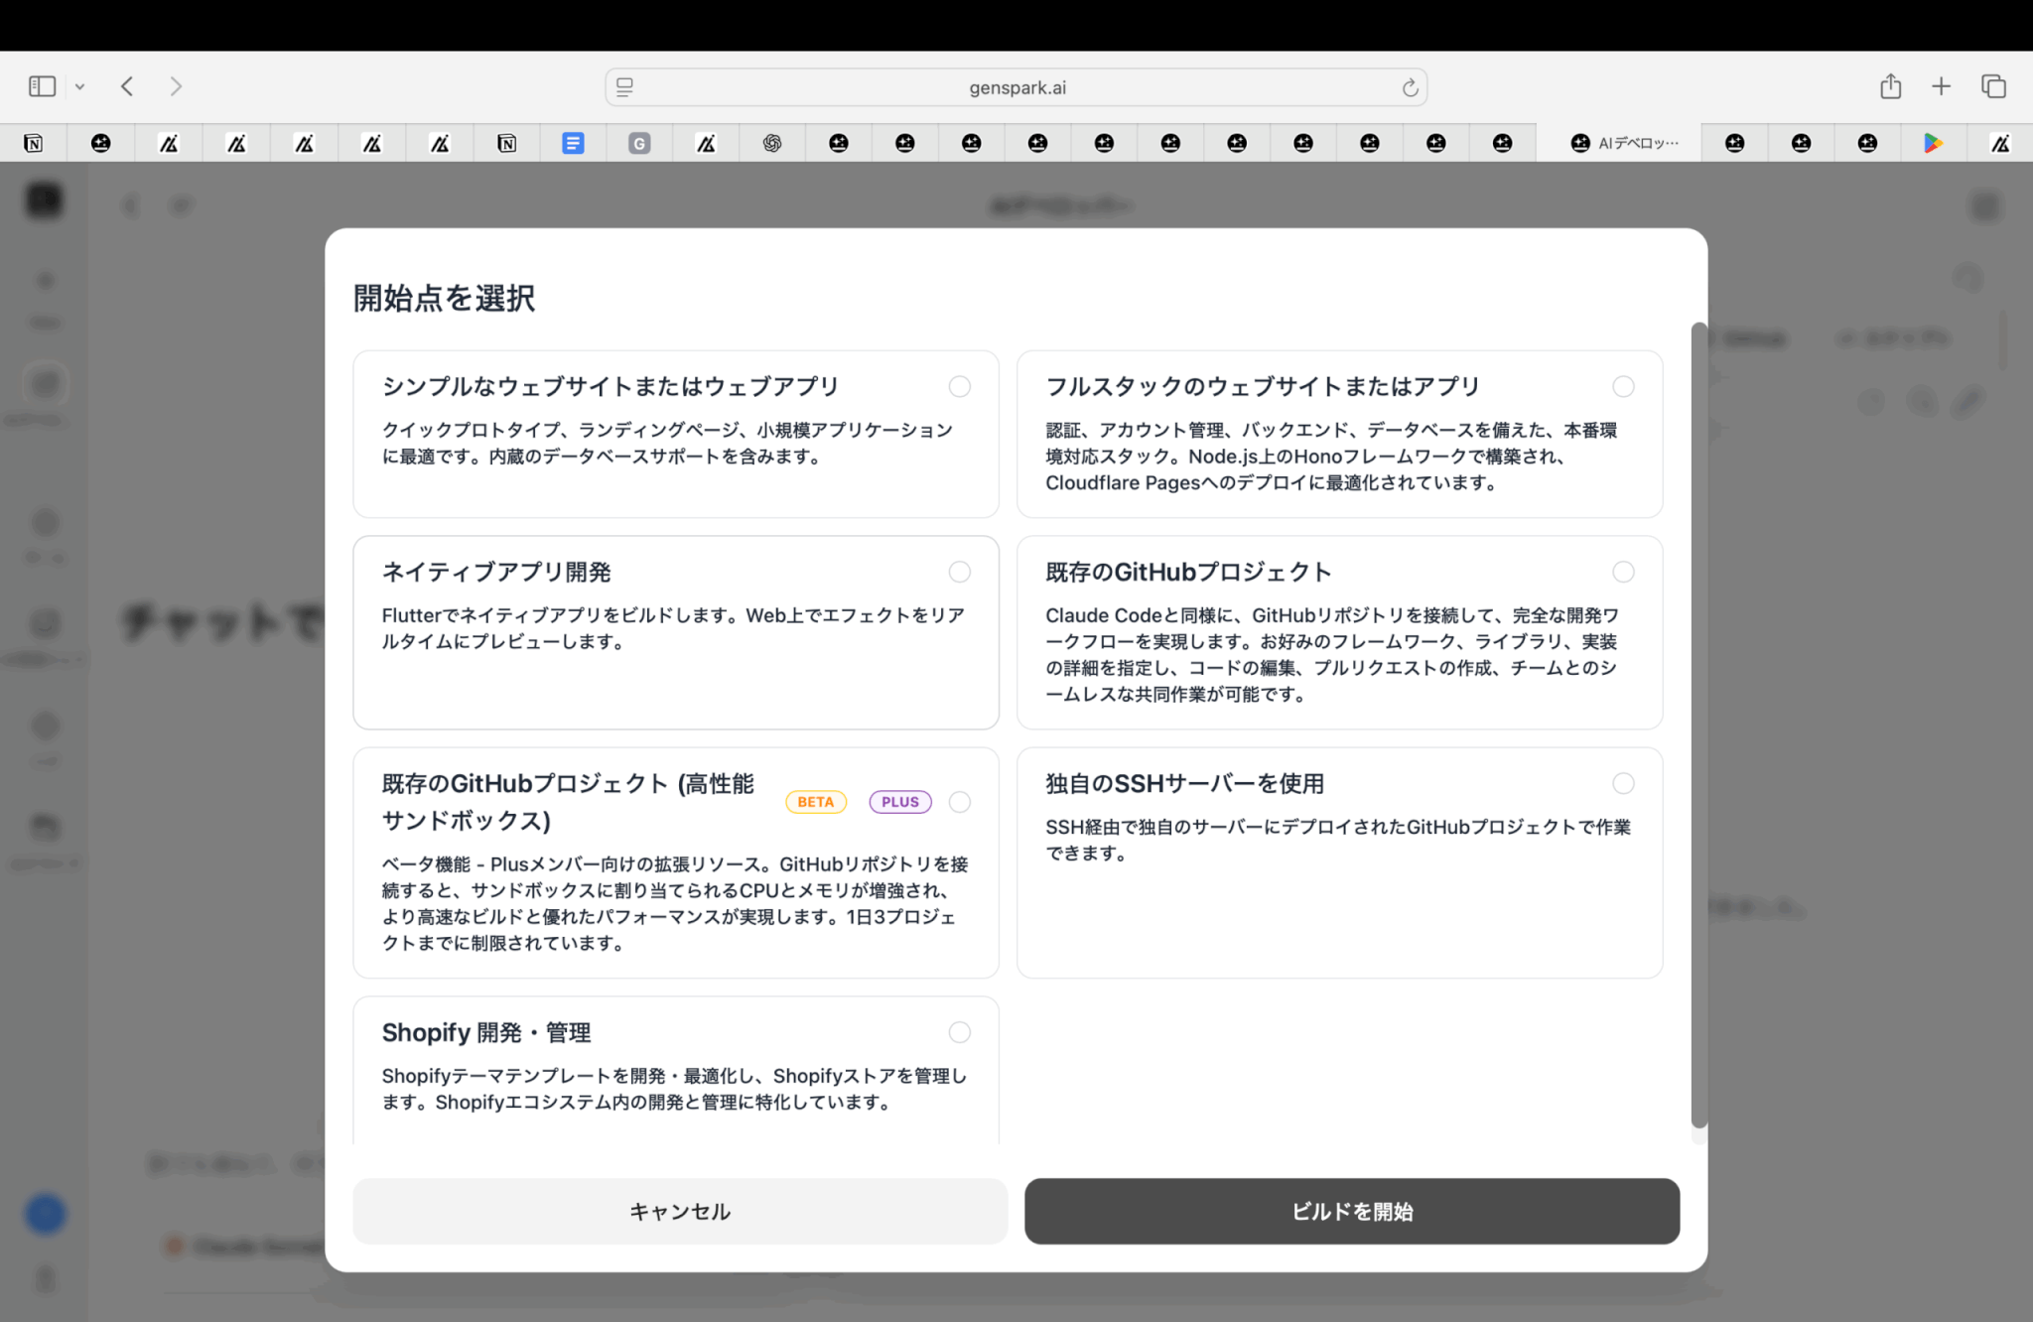Switch to the Google Docs tab
2033x1322 pixels.
tap(573, 143)
